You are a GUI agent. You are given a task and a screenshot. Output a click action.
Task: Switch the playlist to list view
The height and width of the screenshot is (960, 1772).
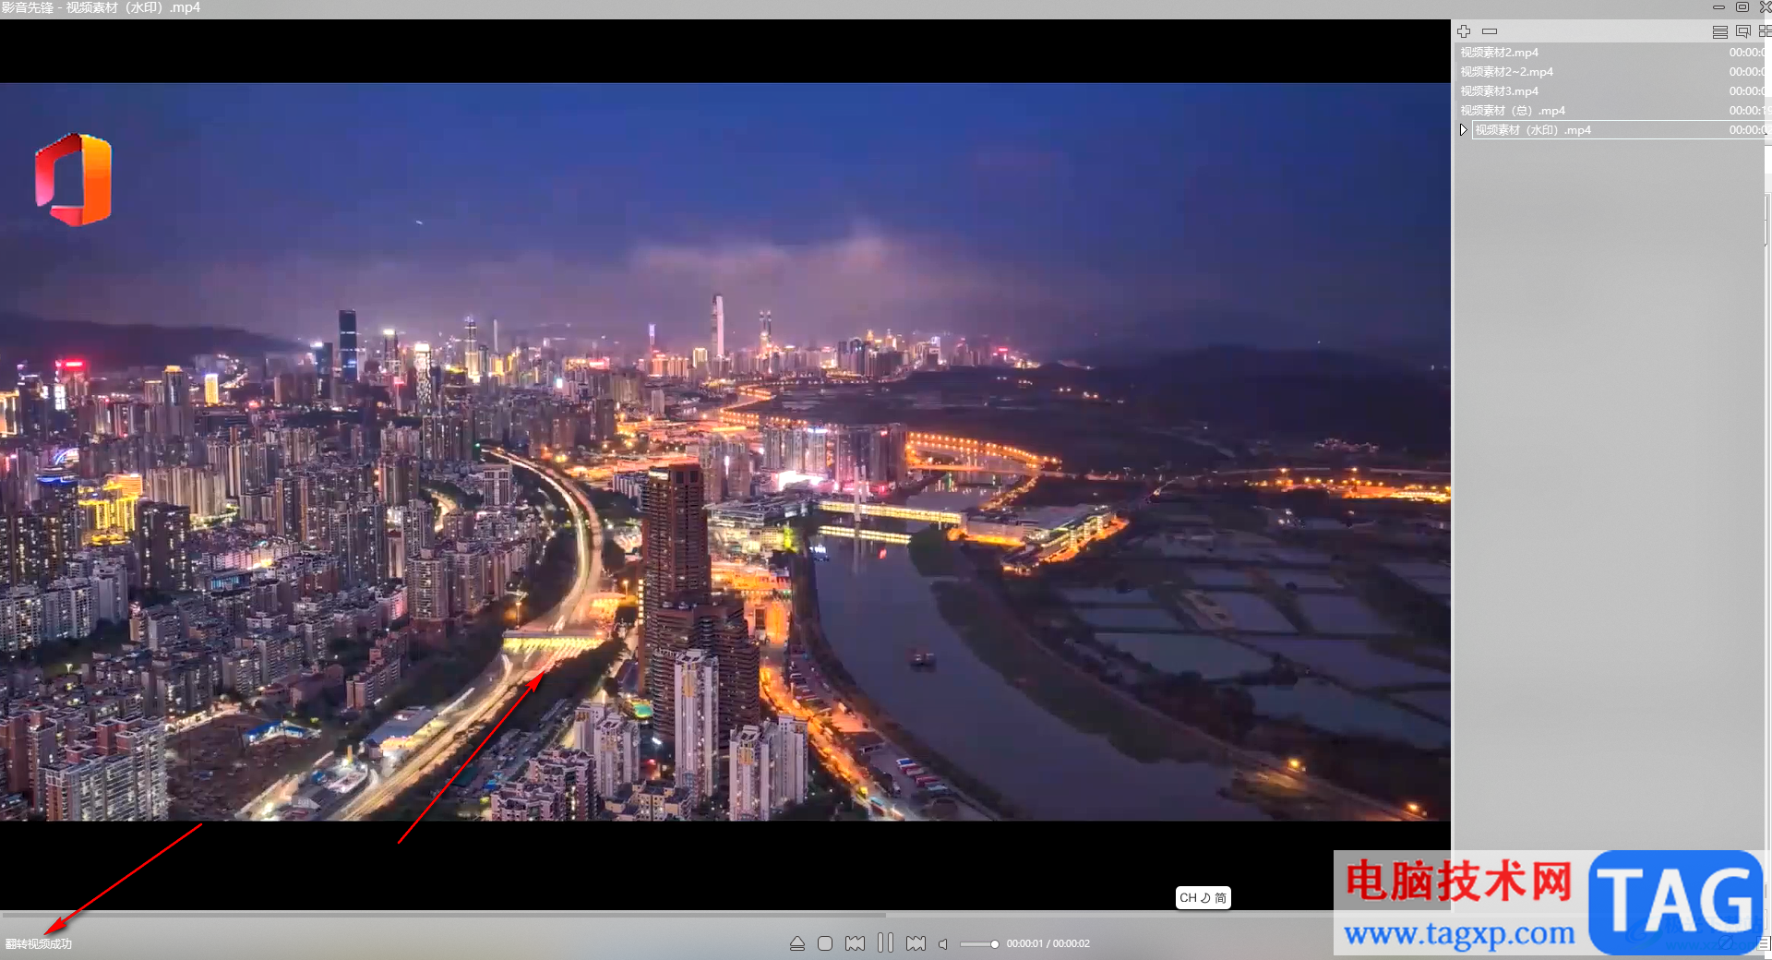coord(1720,31)
